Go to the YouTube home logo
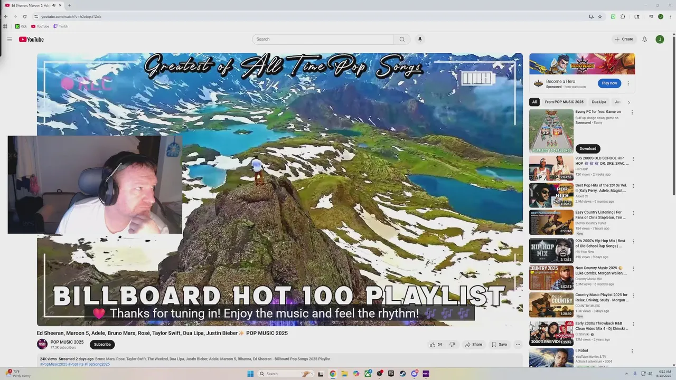The image size is (676, 380). click(31, 39)
